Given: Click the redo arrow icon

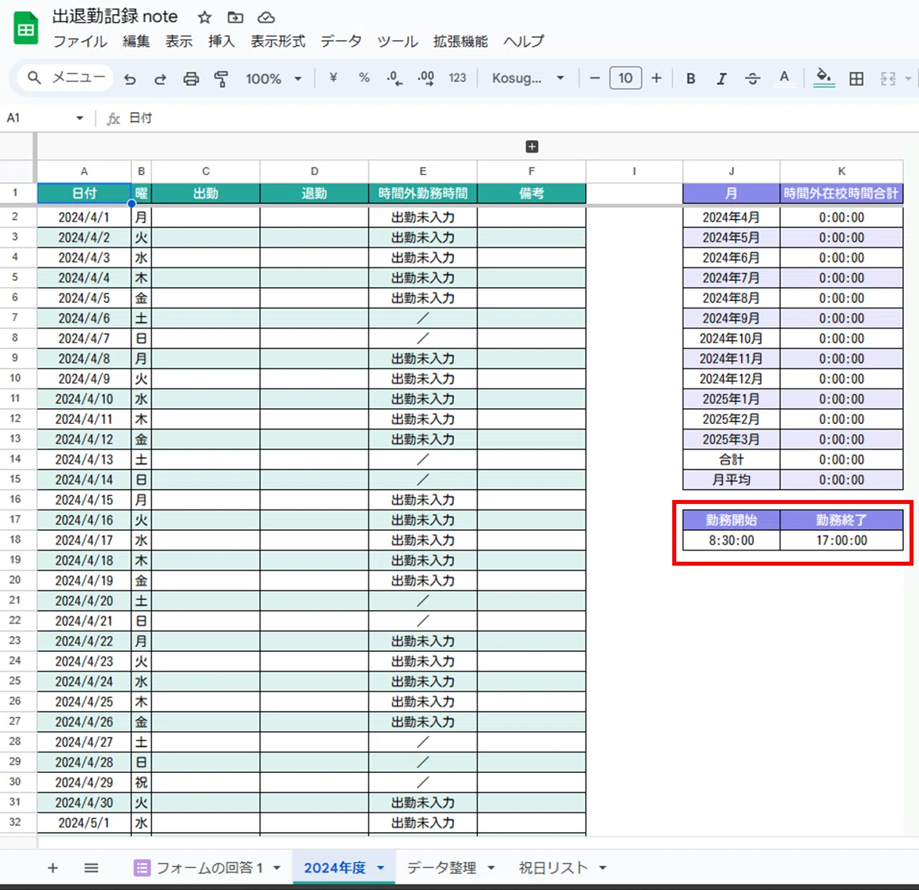Looking at the screenshot, I should point(160,78).
